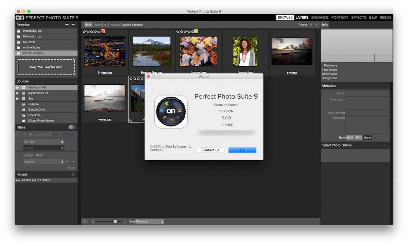Screen dimensions: 408x246
Task: Switch to the RESIZE module
Action: tap(386, 17)
